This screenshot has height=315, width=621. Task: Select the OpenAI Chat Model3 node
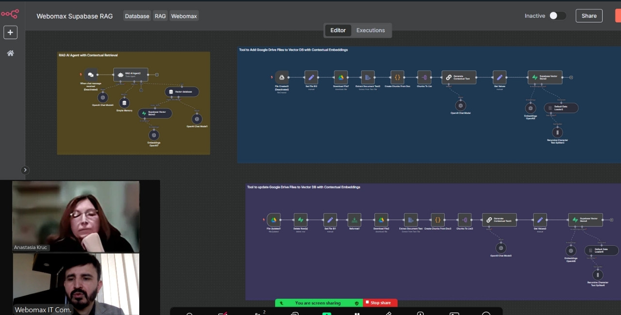(x=501, y=248)
